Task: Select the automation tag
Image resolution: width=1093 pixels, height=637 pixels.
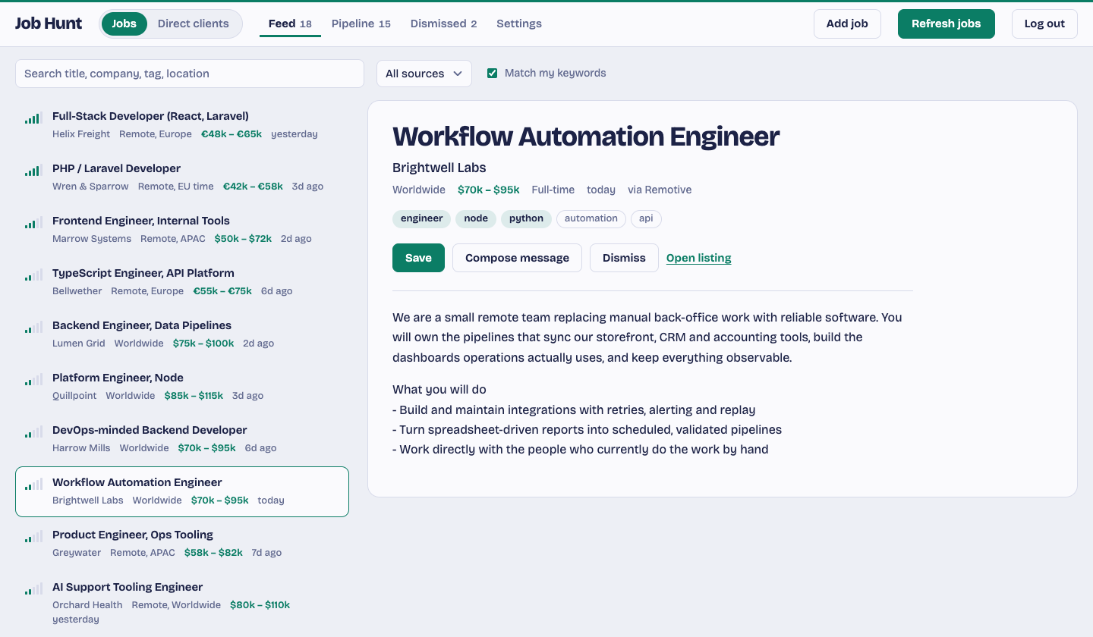Action: tap(591, 218)
